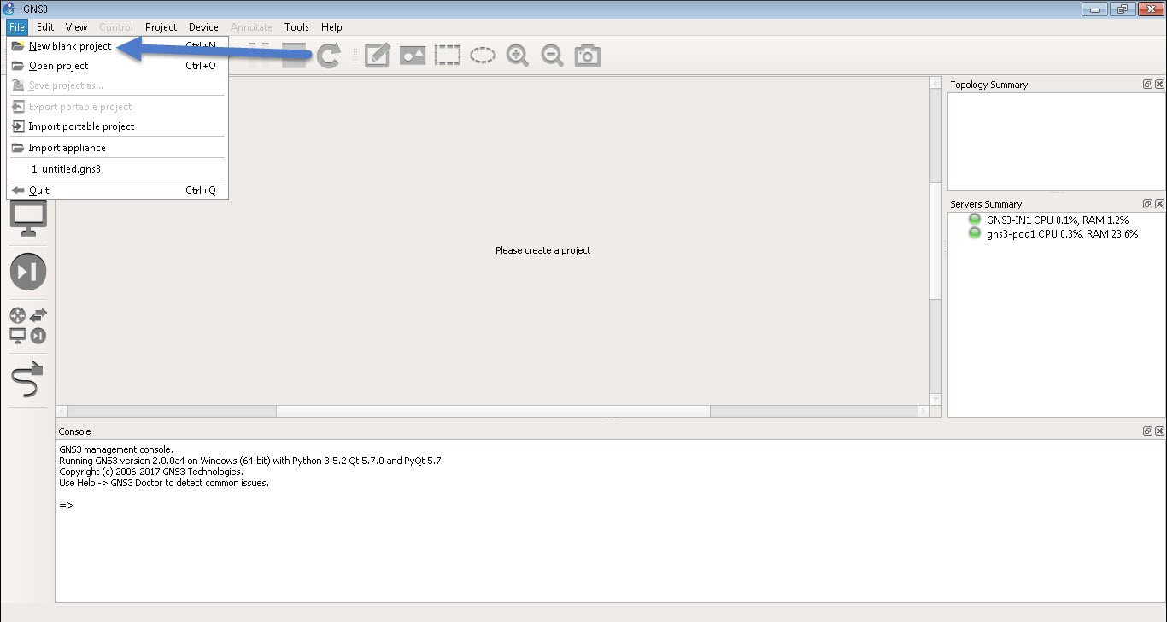This screenshot has height=622, width=1167.
Task: Click green status dot of GNS3-IN1
Action: [x=974, y=220]
